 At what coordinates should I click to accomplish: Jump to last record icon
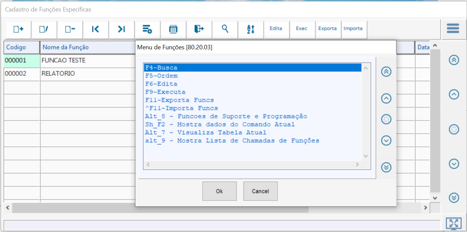(122, 29)
